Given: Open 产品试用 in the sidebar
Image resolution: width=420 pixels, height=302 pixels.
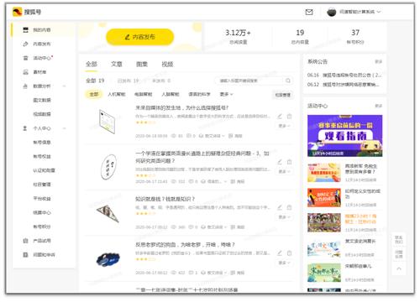Looking at the screenshot, I should click(x=42, y=241).
